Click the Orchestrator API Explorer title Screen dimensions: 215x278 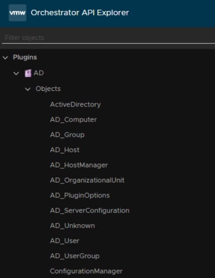coord(80,13)
